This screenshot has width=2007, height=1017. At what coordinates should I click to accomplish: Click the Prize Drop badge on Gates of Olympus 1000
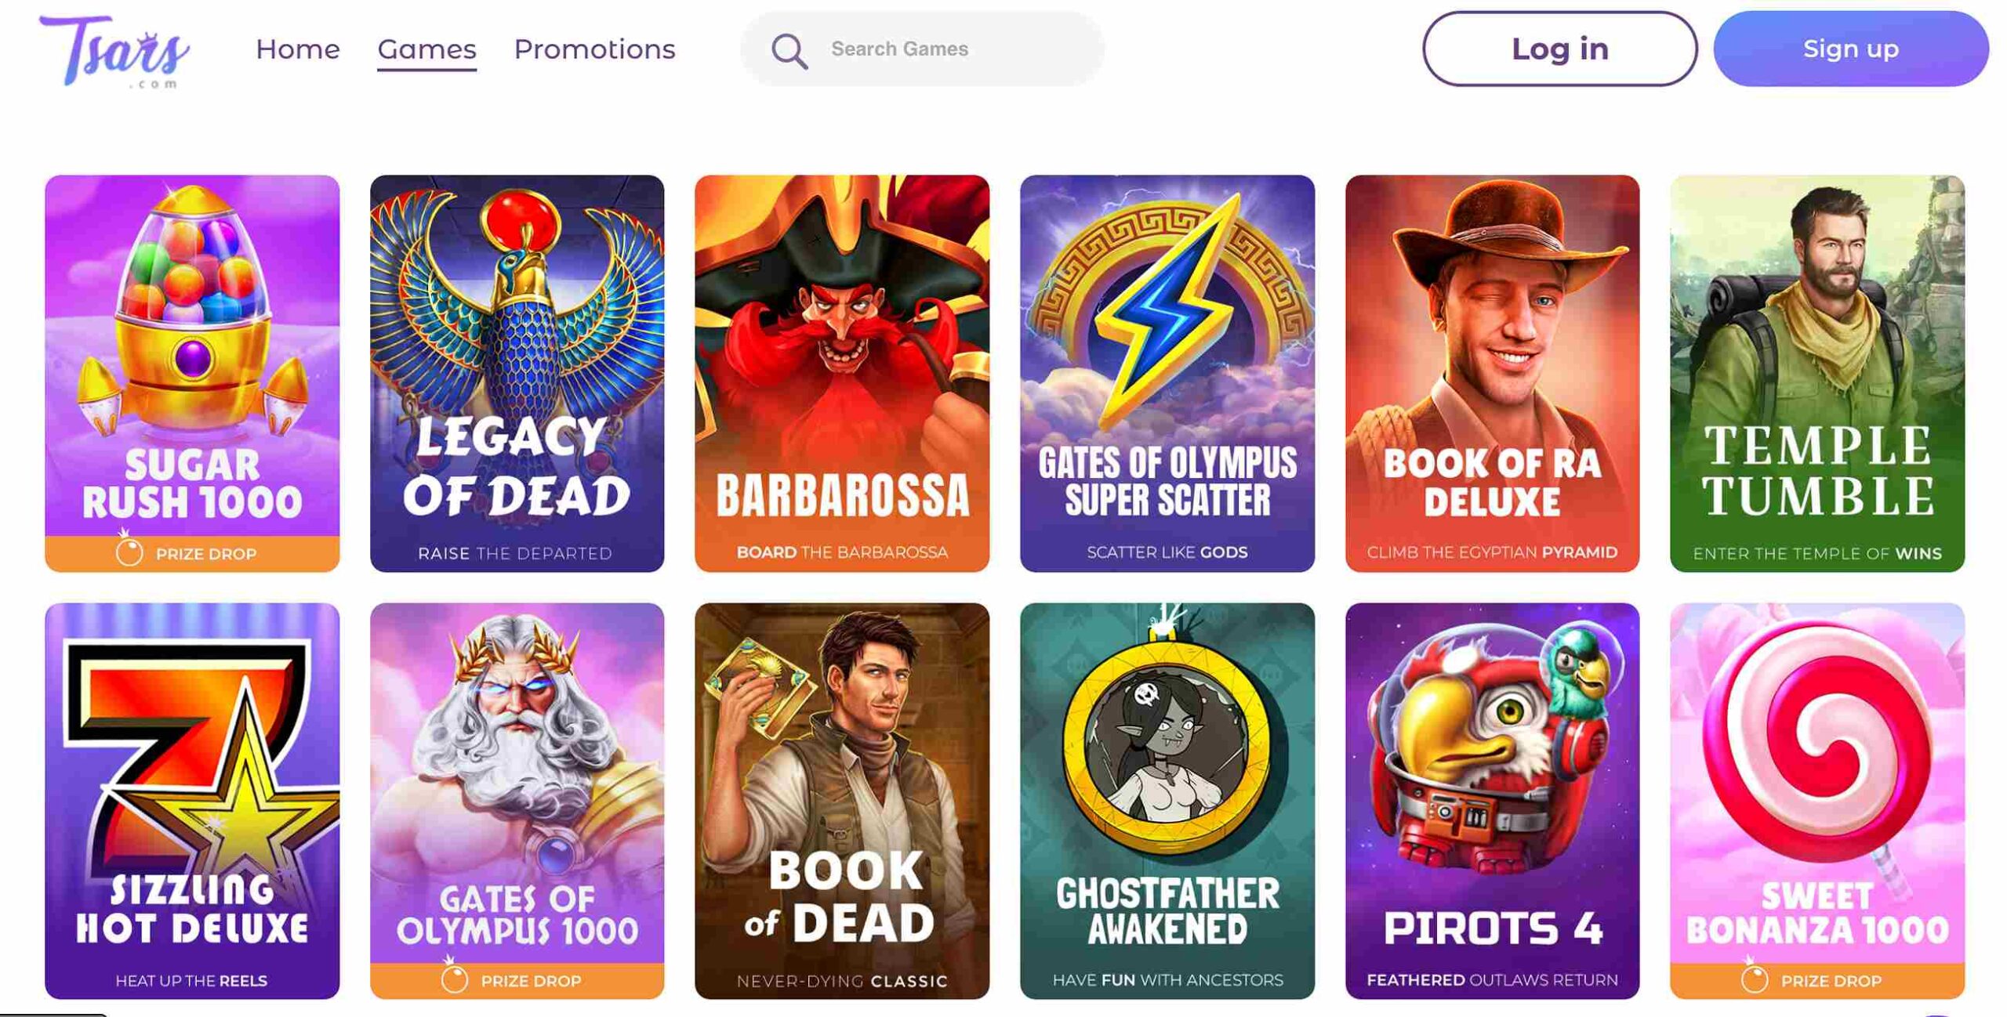517,981
